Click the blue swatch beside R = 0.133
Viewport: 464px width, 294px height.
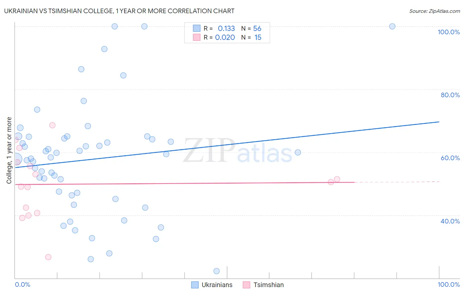pos(197,28)
